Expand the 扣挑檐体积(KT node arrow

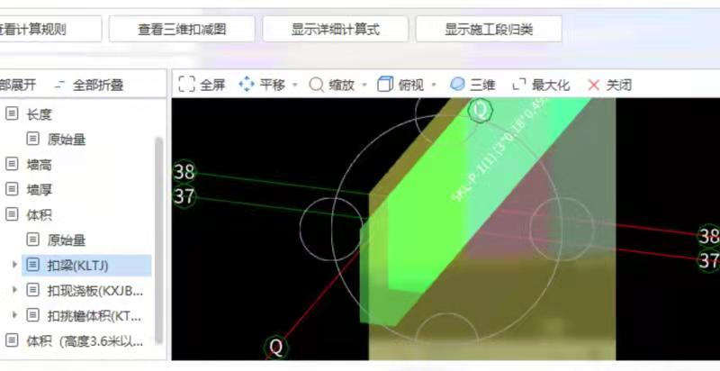13,315
